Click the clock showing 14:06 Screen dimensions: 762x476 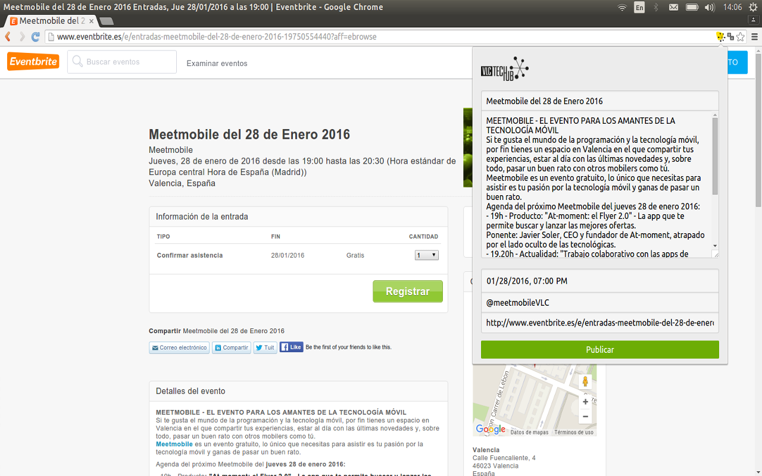[732, 7]
